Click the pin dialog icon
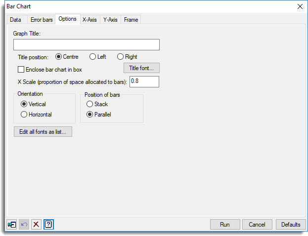This screenshot has width=308, height=236. 12,225
